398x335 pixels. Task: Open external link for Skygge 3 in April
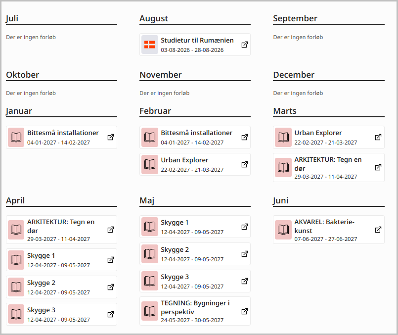tap(111, 314)
